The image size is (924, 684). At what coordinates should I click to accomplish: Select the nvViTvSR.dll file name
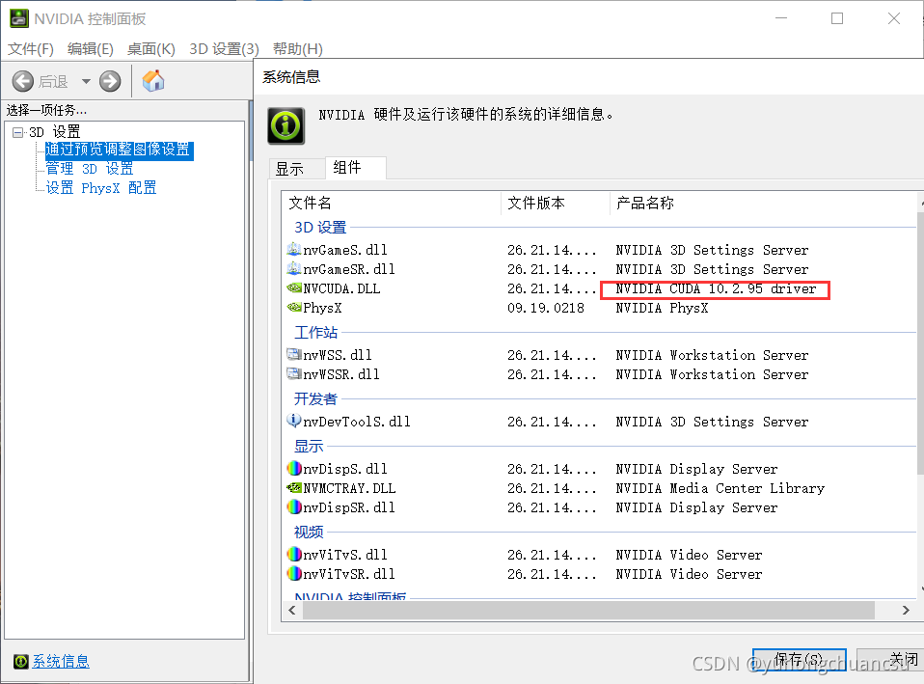(349, 574)
